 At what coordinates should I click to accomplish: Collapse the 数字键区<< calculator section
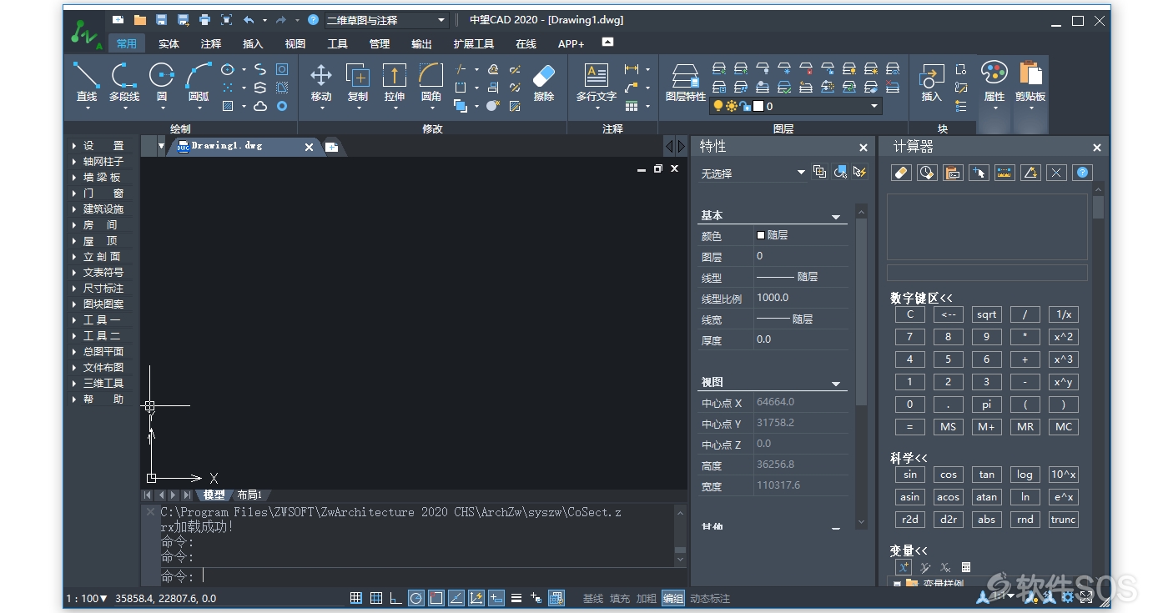click(x=921, y=298)
